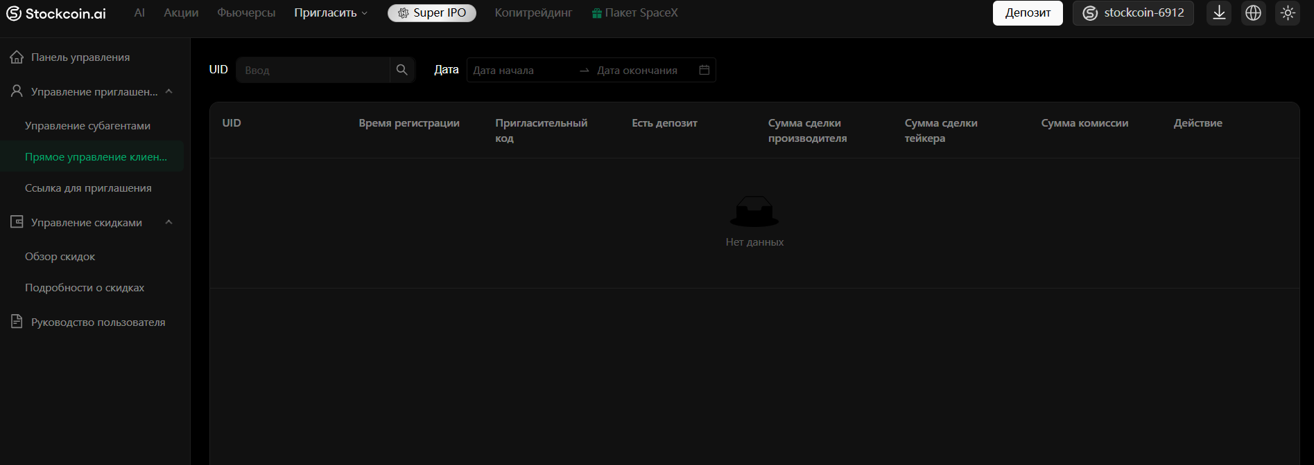Click the UID table column header
Viewport: 1314px width, 465px height.
[x=232, y=123]
